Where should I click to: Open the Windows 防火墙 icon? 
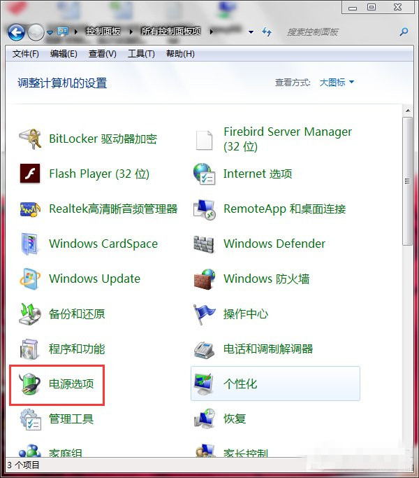(204, 279)
